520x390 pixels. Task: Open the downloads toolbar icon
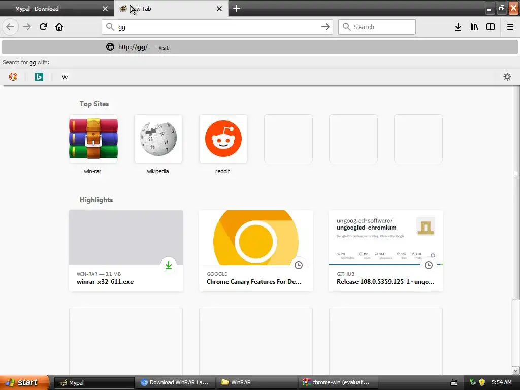click(x=458, y=27)
